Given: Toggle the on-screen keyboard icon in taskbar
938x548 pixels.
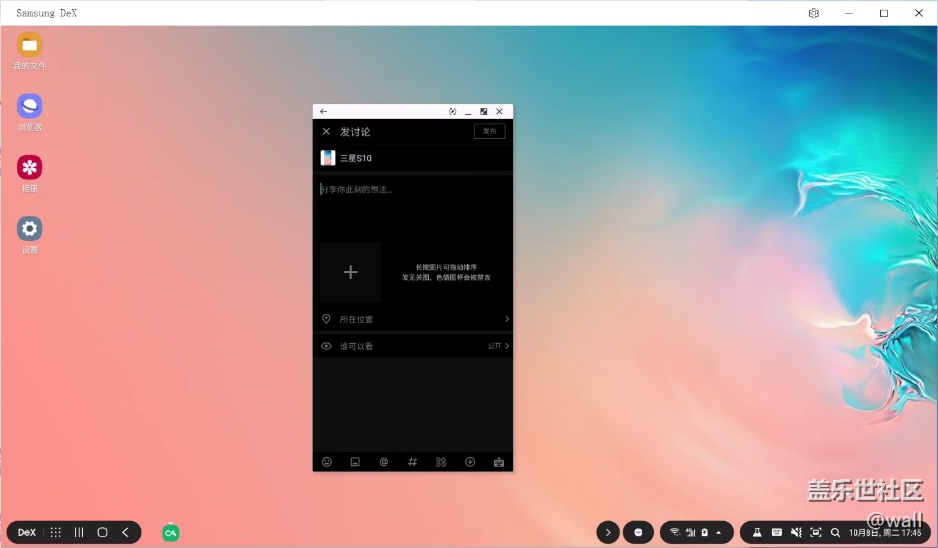Looking at the screenshot, I should pos(776,532).
